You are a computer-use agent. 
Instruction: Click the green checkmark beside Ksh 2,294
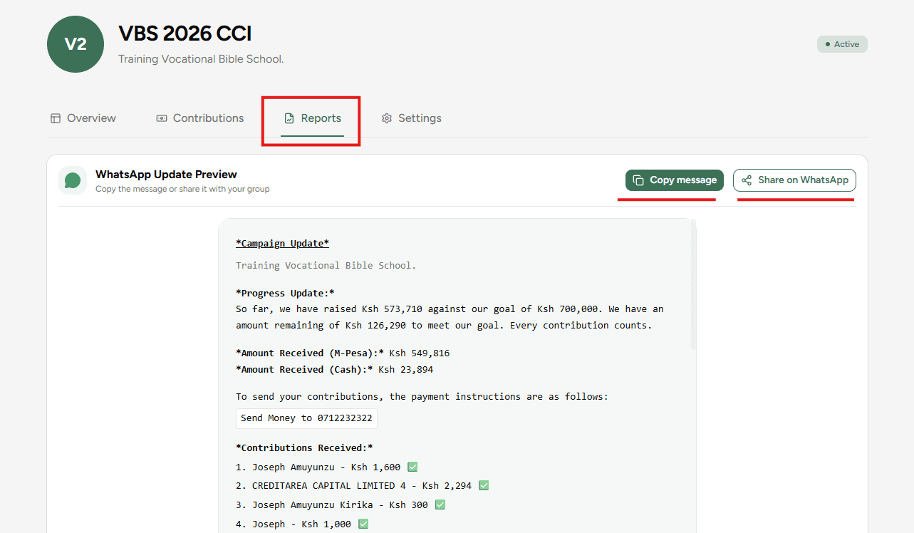tap(484, 486)
